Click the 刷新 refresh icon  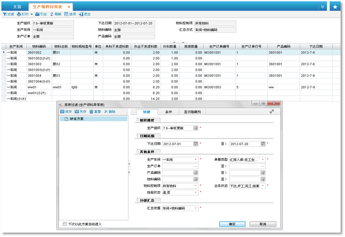tap(52, 14)
